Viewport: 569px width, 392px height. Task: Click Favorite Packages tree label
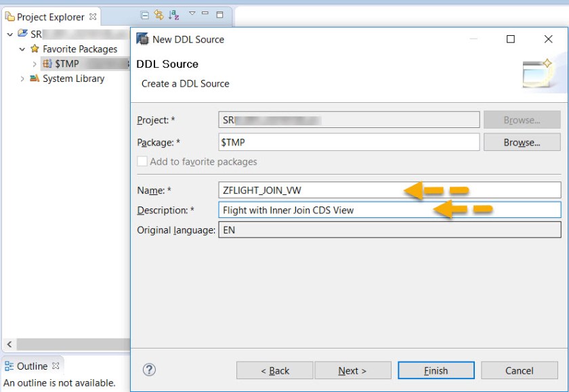(80, 49)
